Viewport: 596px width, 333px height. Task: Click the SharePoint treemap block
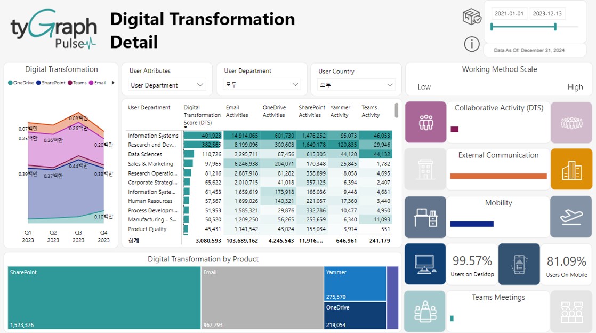pyautogui.click(x=104, y=298)
